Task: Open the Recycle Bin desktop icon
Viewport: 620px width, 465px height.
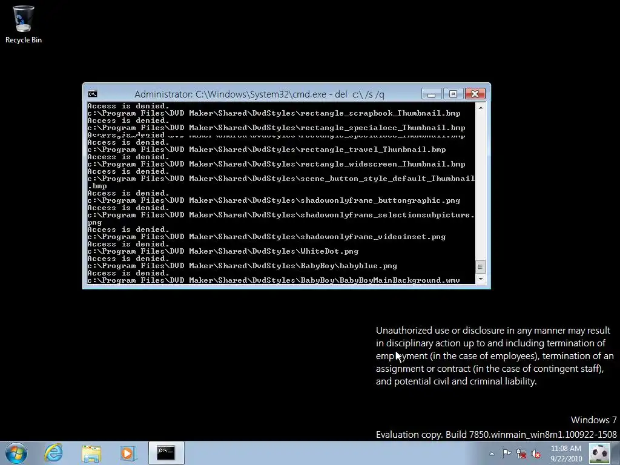Action: pyautogui.click(x=24, y=24)
